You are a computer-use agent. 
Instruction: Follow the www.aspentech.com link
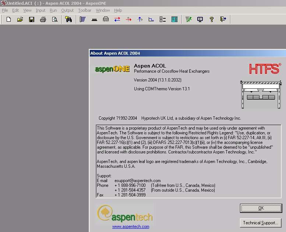pyautogui.click(x=131, y=226)
